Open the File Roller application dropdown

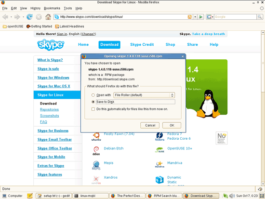[x=144, y=95]
